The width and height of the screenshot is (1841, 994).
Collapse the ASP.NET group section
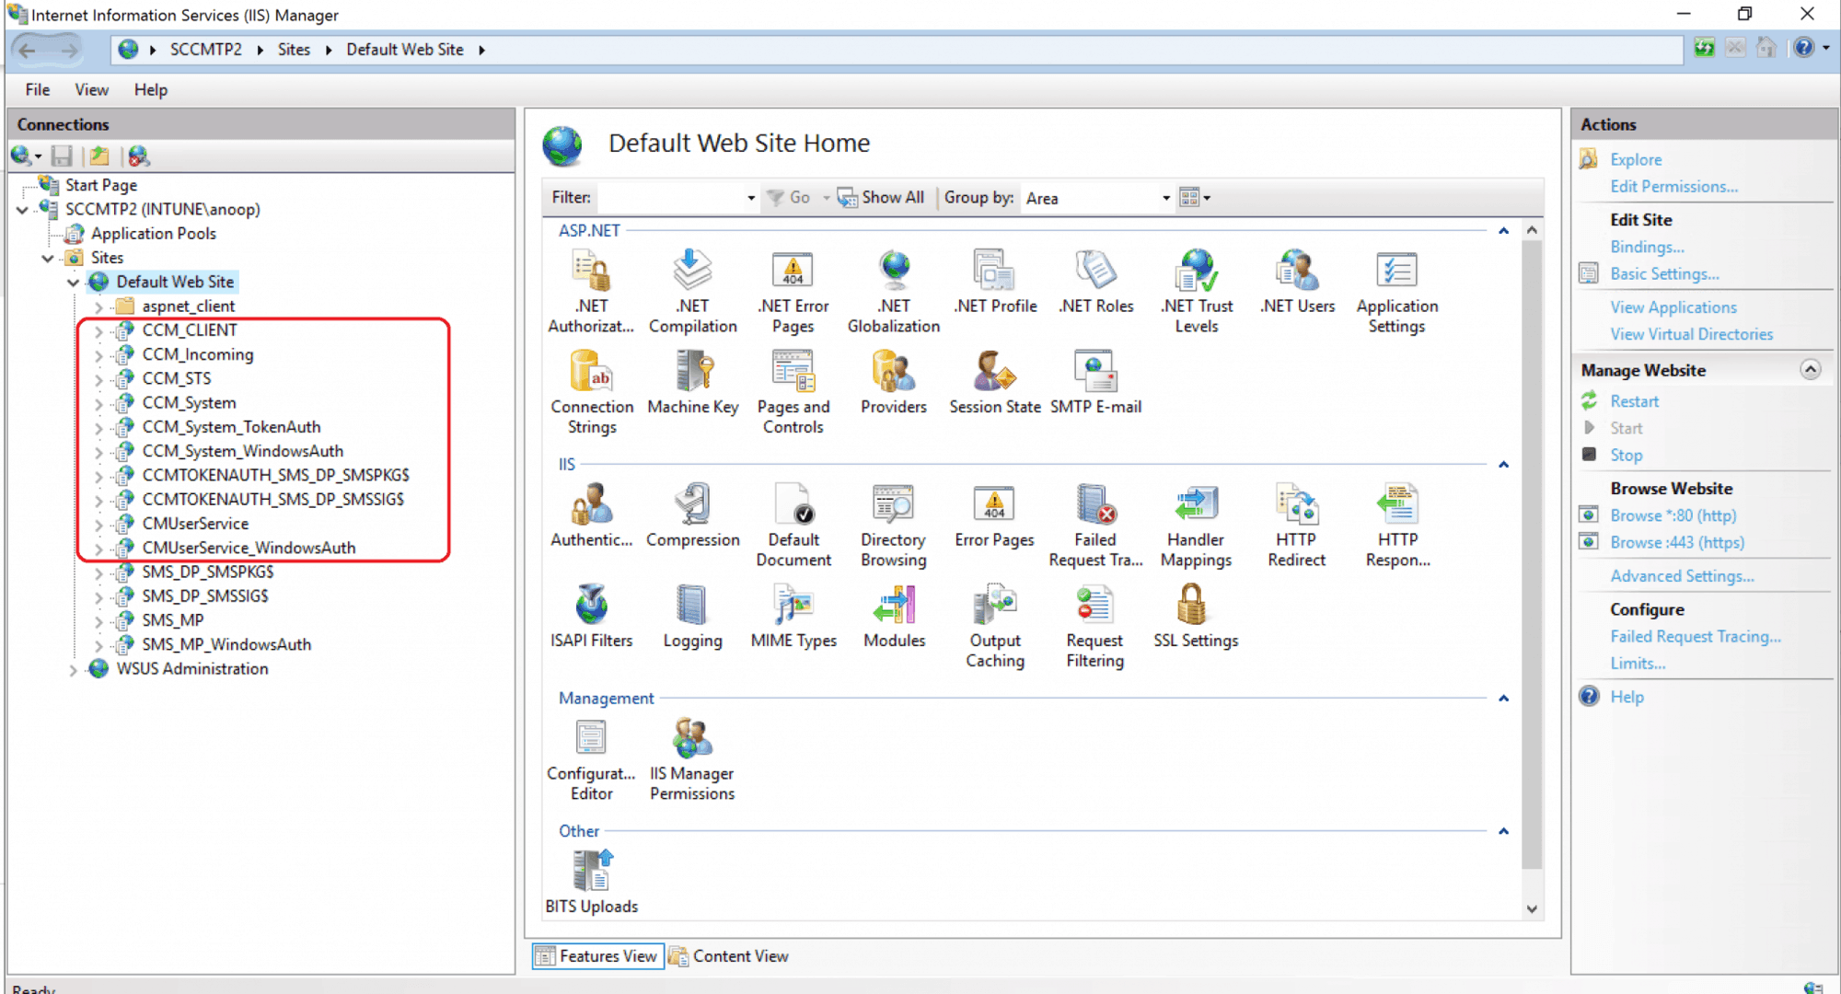[1503, 231]
